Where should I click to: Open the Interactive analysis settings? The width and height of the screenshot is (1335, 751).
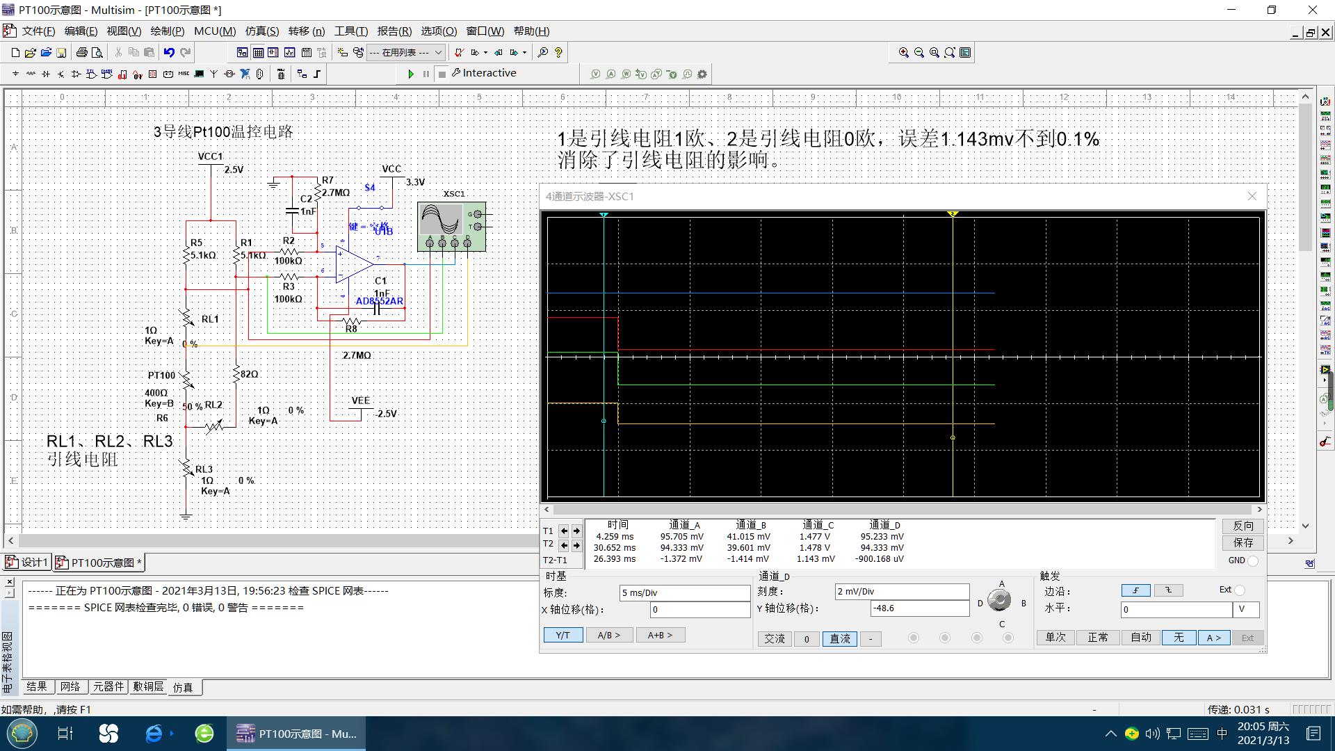click(x=484, y=73)
